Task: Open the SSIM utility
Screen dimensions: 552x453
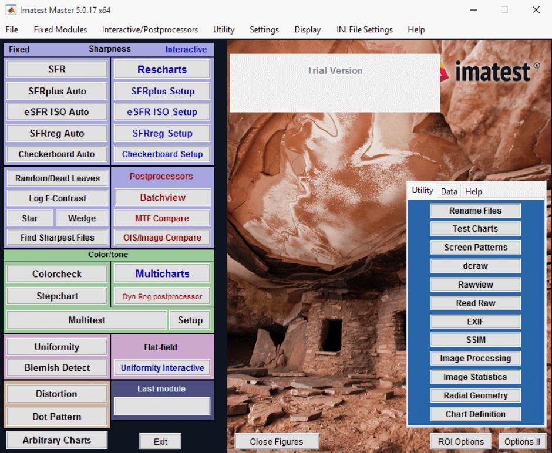Action: (x=475, y=340)
